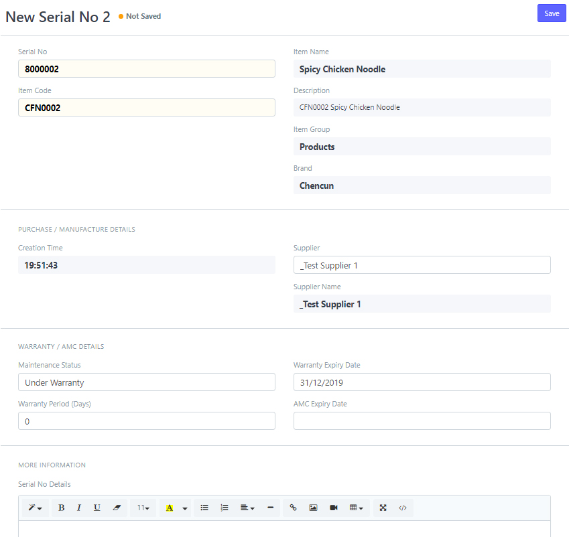Click the Serial No Details text area
This screenshot has height=537, width=569.
coord(284,529)
